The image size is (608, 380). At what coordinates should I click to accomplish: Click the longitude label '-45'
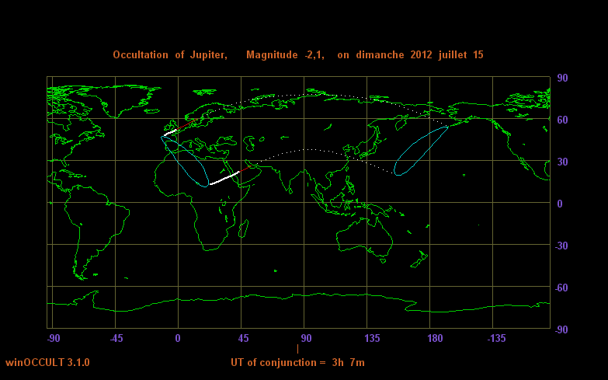click(x=116, y=339)
